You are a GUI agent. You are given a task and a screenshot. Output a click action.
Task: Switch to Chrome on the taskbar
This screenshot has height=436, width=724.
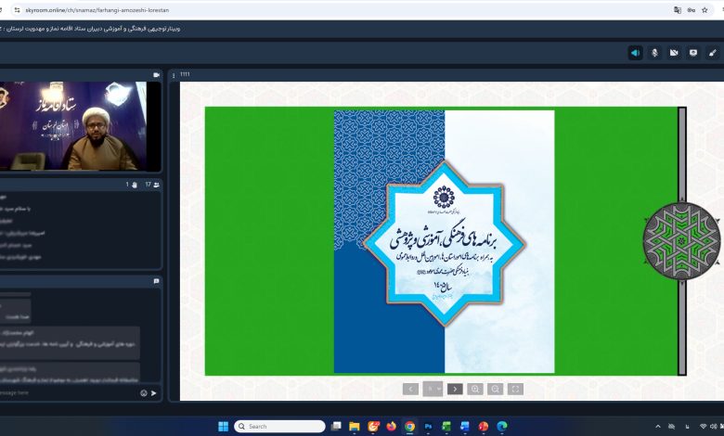coord(409,427)
